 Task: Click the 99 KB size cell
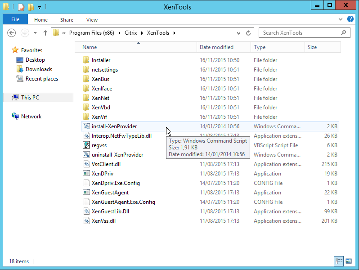pyautogui.click(x=331, y=211)
